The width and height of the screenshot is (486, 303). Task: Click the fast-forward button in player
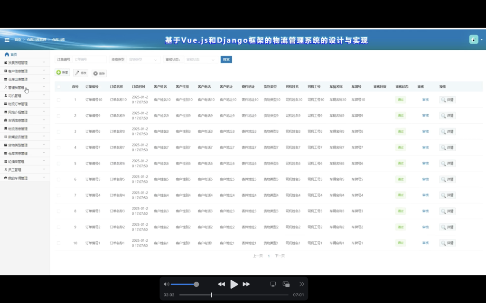point(246,284)
